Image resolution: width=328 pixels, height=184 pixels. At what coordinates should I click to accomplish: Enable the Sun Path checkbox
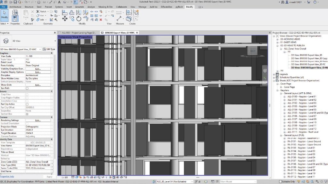click(x=27, y=88)
